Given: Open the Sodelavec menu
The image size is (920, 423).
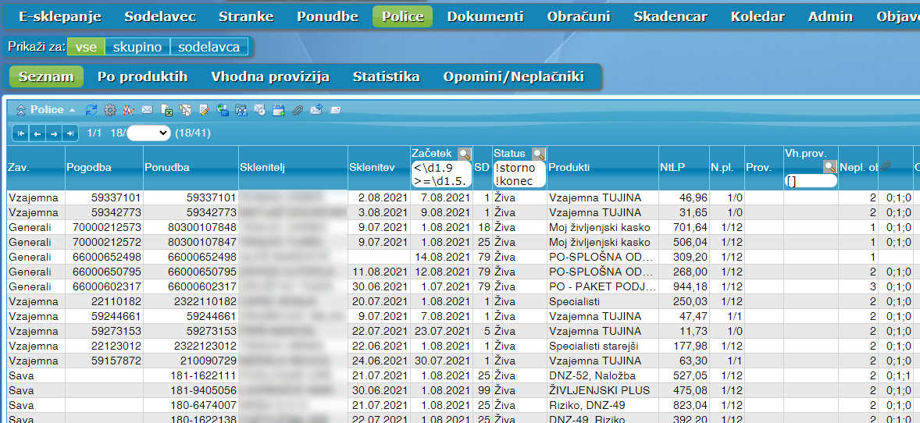Looking at the screenshot, I should click(160, 16).
